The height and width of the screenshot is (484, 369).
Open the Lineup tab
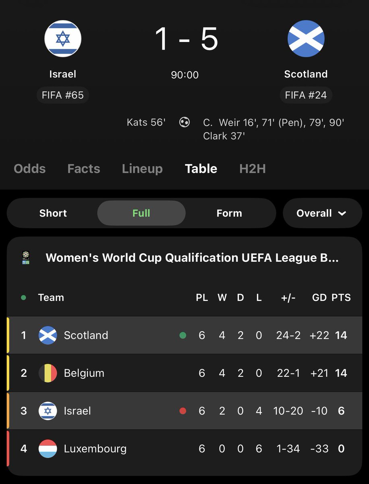(142, 169)
